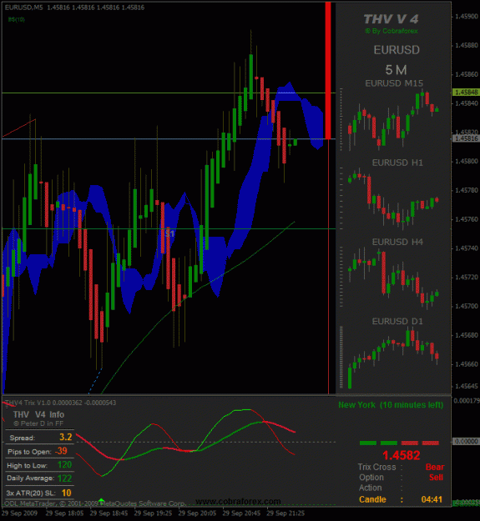Click the '29 Sep 19:25' time label
Image resolution: width=480 pixels, height=521 pixels.
[x=153, y=513]
